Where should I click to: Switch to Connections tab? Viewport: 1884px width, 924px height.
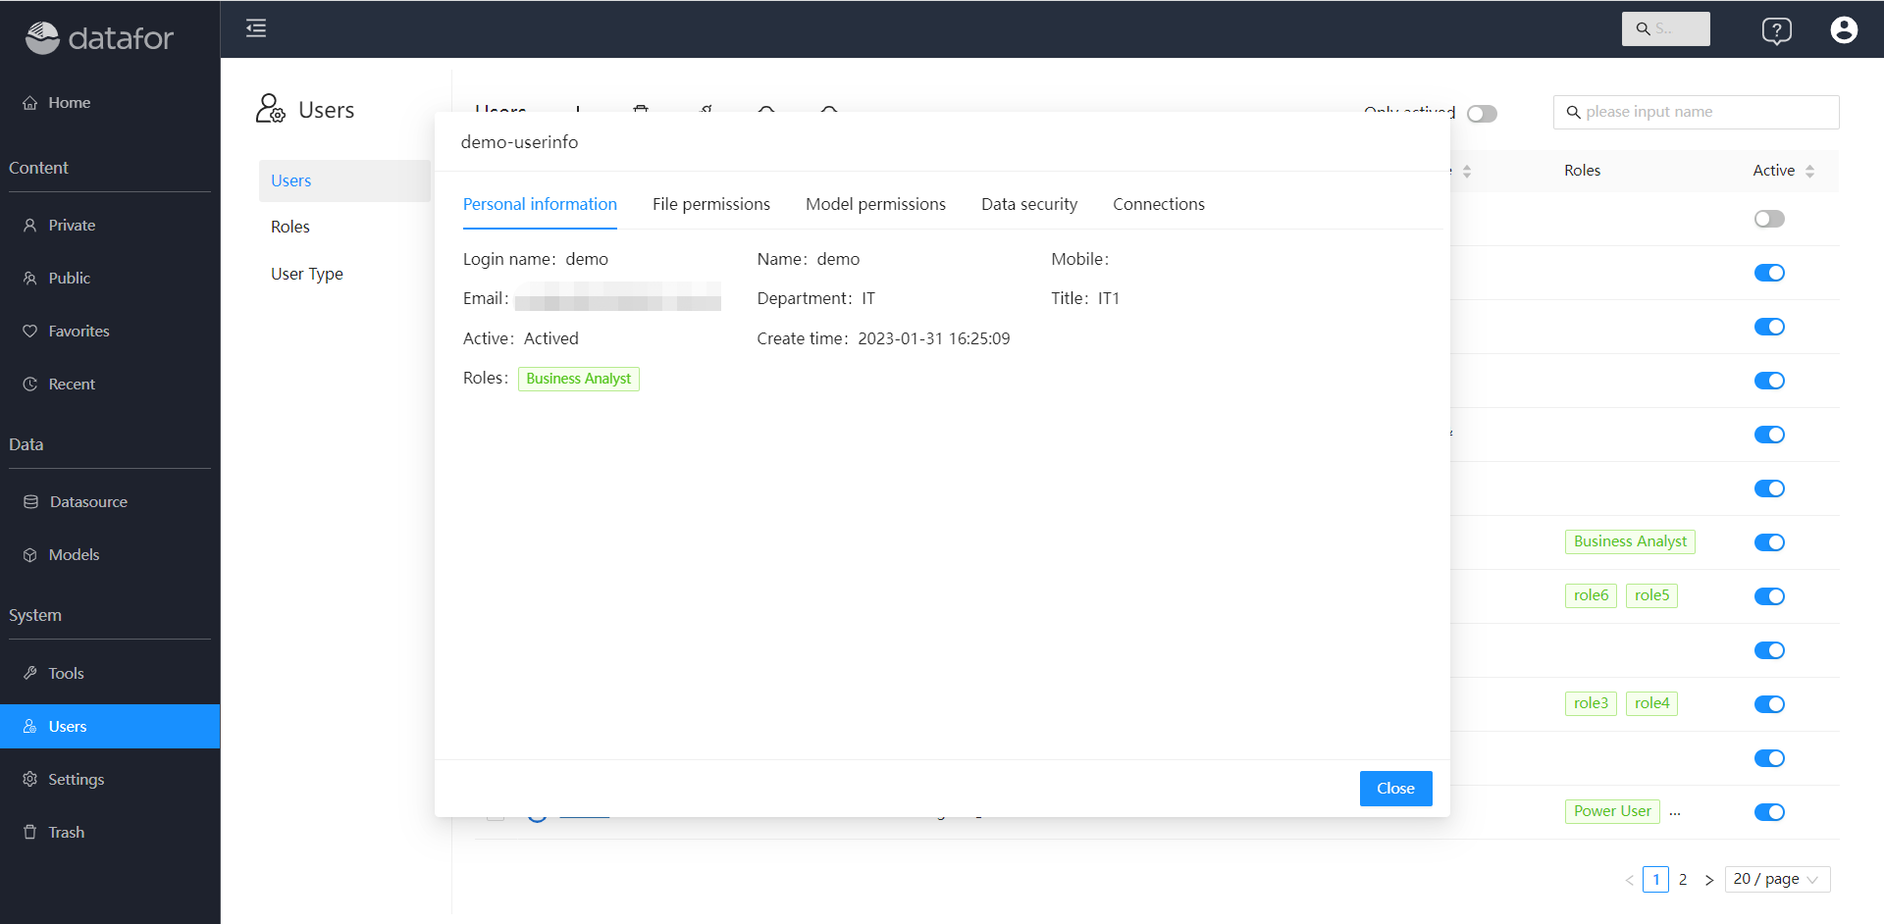(1159, 204)
